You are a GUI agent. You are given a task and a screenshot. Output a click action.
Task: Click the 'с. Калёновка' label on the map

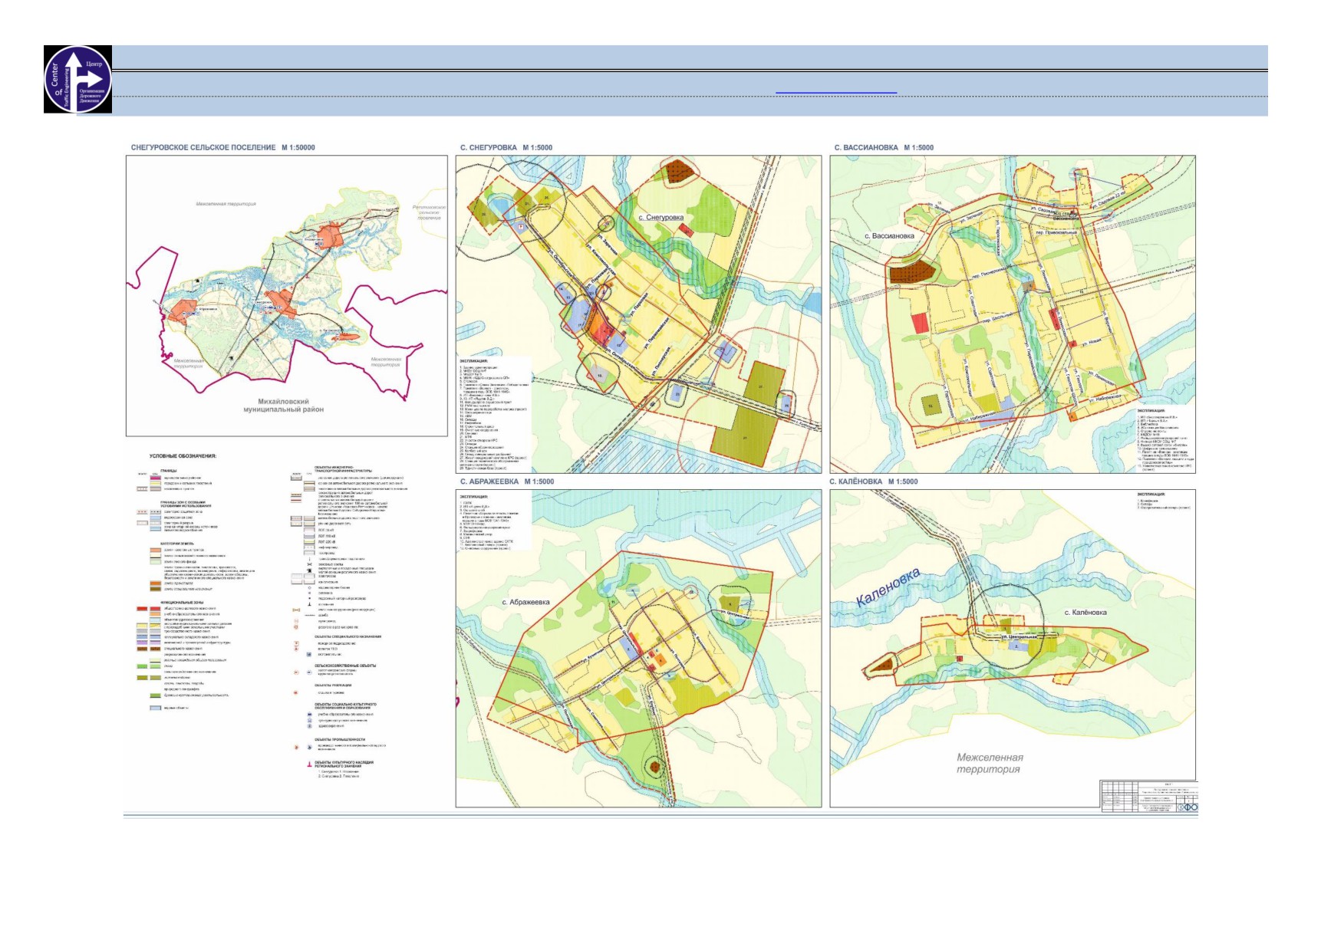click(1085, 613)
